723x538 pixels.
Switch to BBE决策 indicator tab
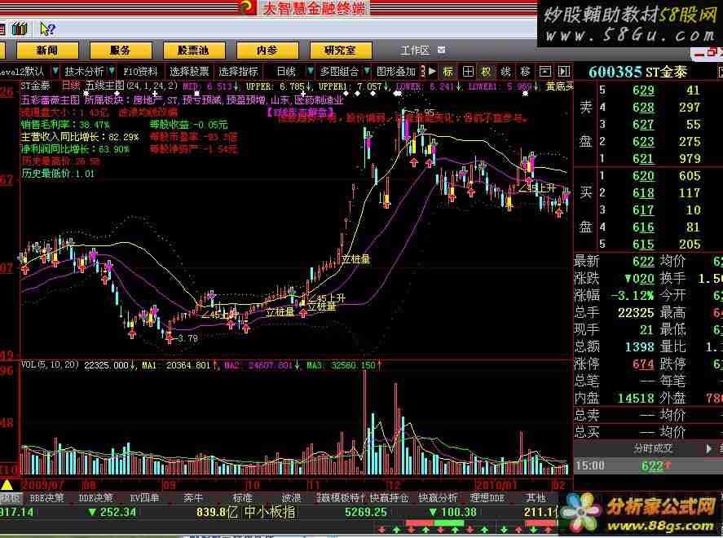click(46, 498)
